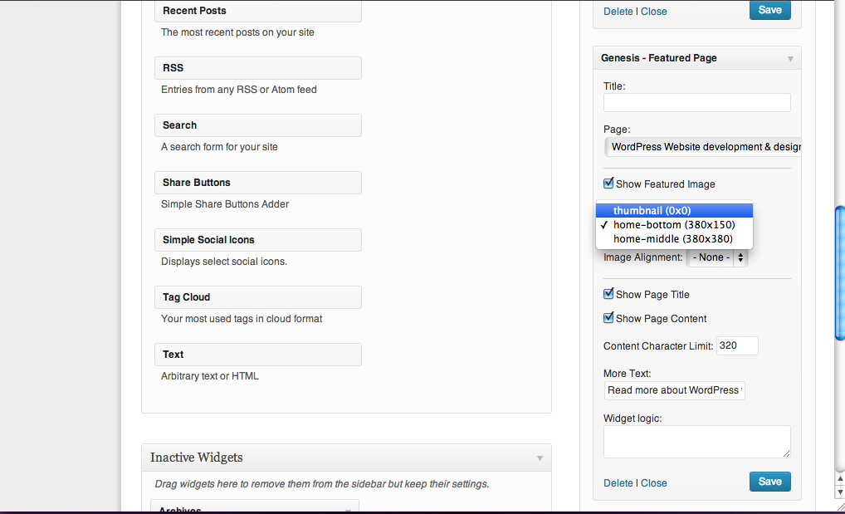Image resolution: width=845 pixels, height=514 pixels.
Task: Click the Inactive Widgets panel toggle arrow
Action: [x=540, y=458]
